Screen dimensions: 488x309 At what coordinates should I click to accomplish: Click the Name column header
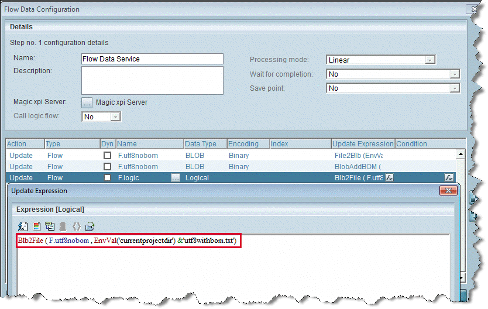(150, 144)
